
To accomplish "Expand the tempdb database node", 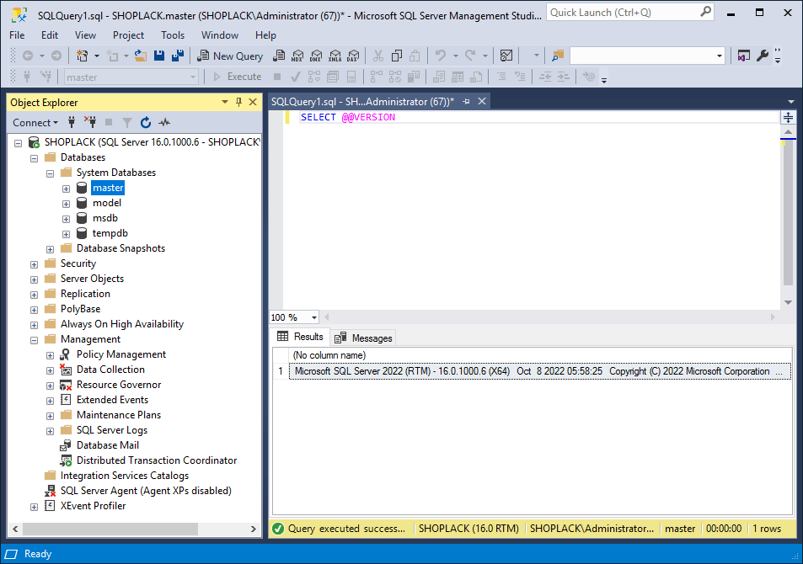I will pos(66,234).
